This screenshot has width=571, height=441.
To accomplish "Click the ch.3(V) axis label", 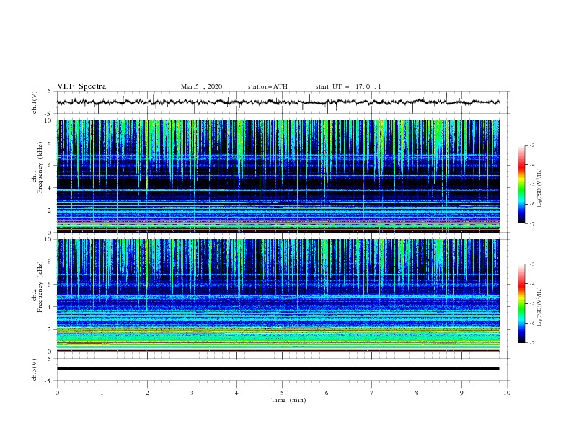I will [x=35, y=370].
